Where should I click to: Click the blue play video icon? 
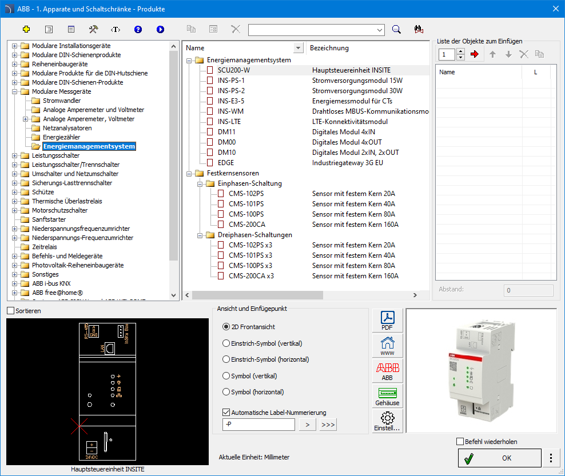click(160, 30)
